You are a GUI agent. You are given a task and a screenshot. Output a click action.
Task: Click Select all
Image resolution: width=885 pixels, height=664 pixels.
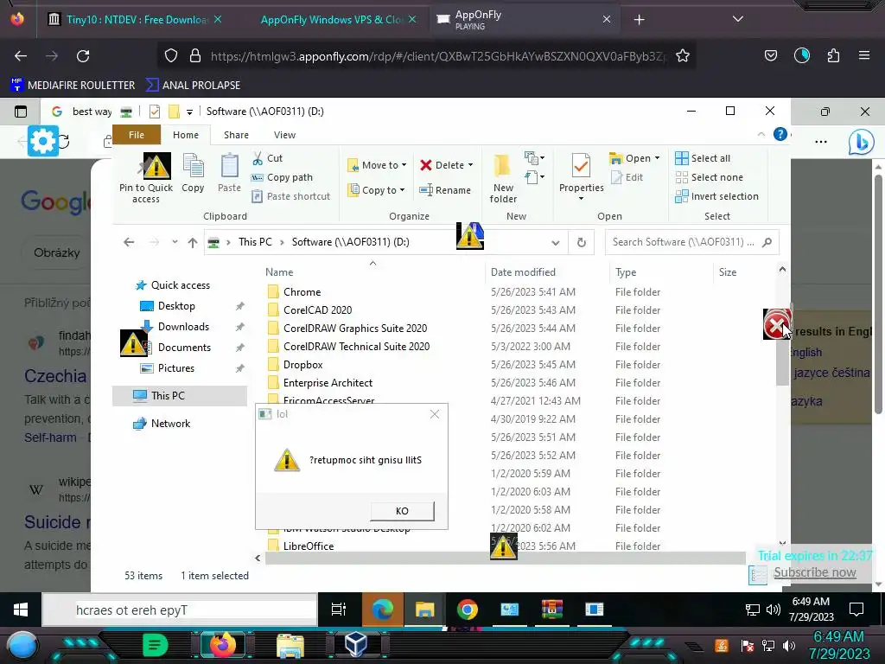point(703,158)
